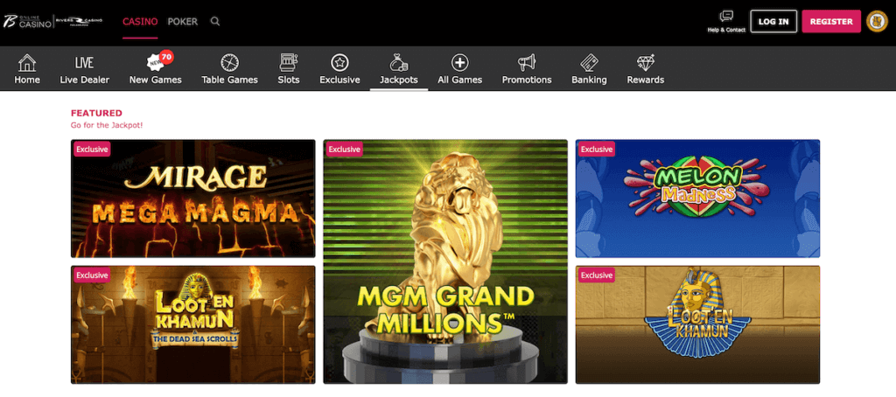Click the New Games menu label
The height and width of the screenshot is (397, 896).
click(x=156, y=80)
